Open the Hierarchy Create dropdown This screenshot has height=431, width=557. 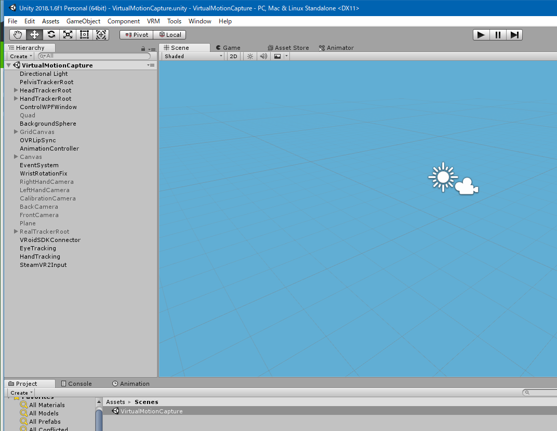21,56
